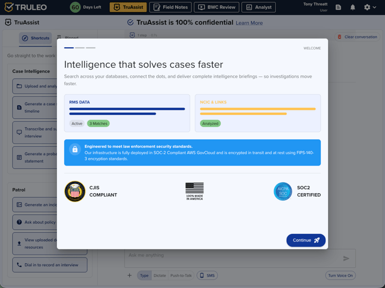
Task: Click View uploaded resources shortcut
Action: (34, 244)
